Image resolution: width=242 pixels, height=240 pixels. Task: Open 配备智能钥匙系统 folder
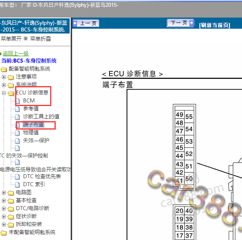pos(29,69)
